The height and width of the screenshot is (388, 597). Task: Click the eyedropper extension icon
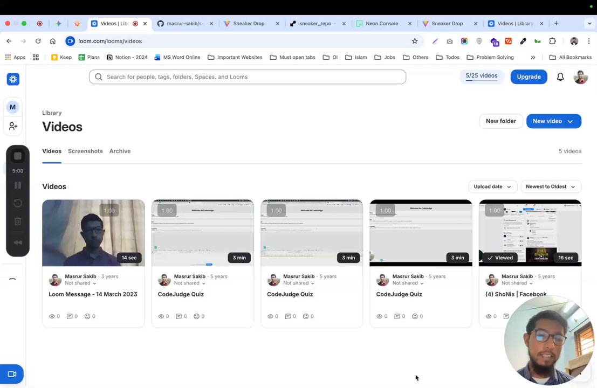(x=523, y=41)
